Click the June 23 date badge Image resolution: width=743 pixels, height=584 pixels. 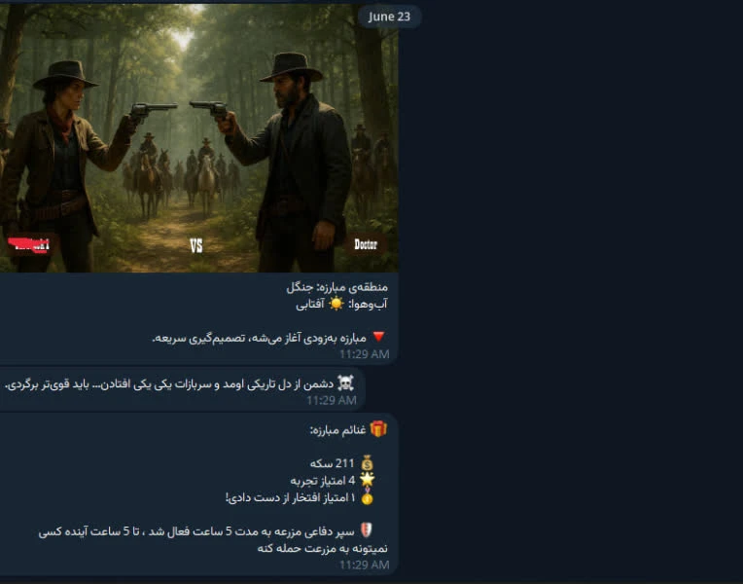(x=389, y=17)
